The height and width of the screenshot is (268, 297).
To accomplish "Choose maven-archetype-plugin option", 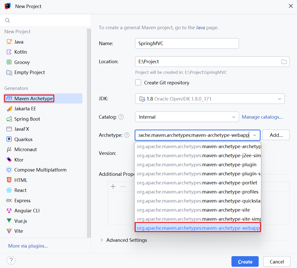I will tap(198, 165).
